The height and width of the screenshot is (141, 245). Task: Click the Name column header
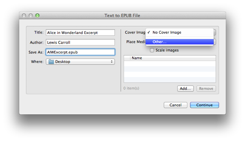(173, 58)
